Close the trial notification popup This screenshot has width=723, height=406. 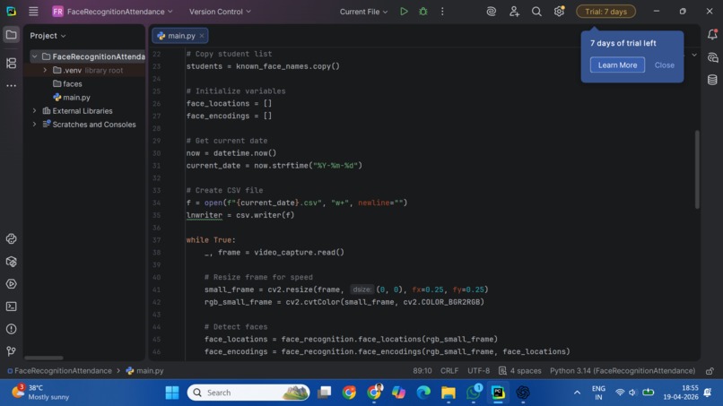[665, 65]
